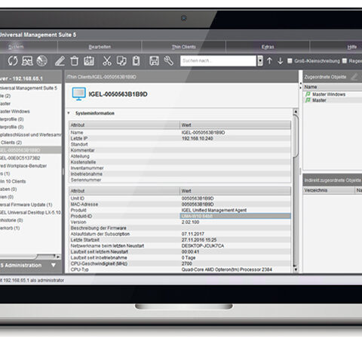Select the Papierkorb (1) tree node
Image resolution: width=362 pixels, height=345 pixels.
pos(10,228)
